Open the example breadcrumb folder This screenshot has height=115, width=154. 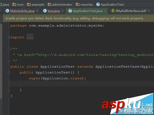pos(35,5)
